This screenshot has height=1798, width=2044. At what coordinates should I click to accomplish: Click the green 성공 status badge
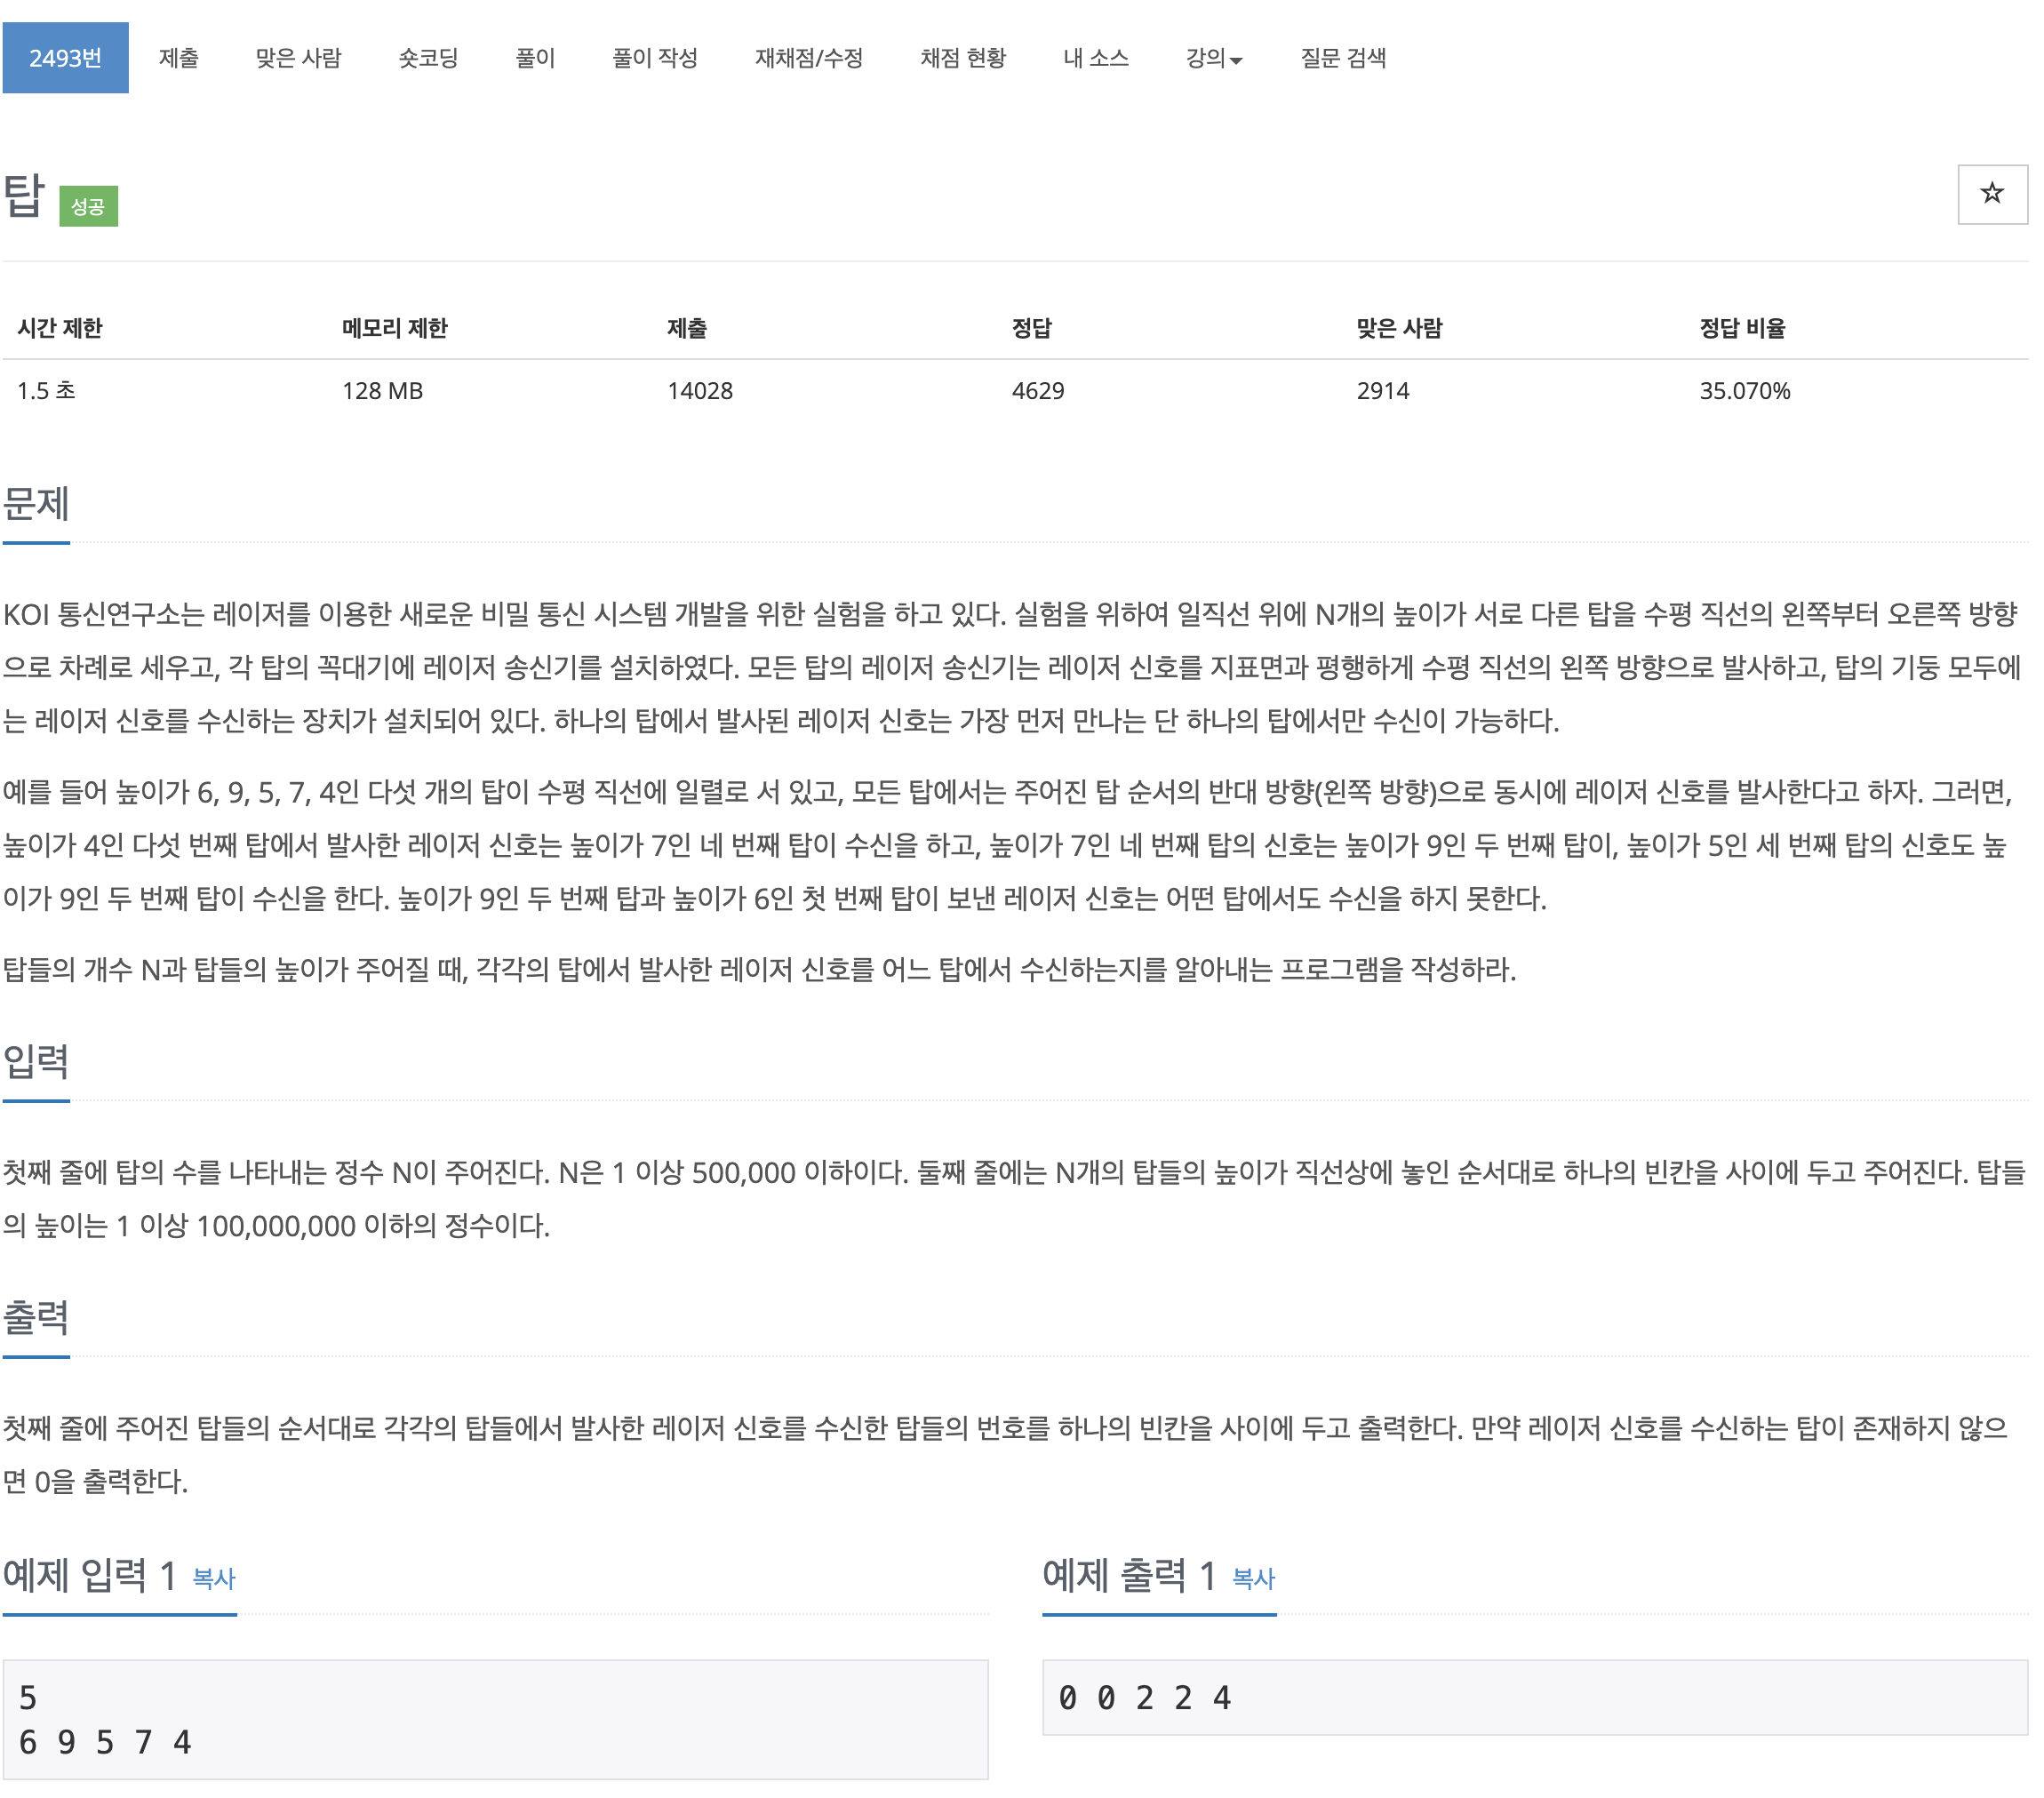pos(88,206)
